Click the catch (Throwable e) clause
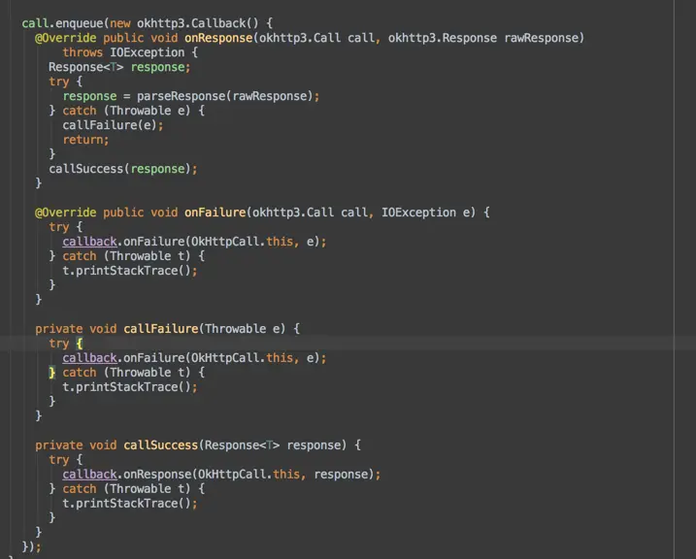The width and height of the screenshot is (696, 559). tap(126, 111)
